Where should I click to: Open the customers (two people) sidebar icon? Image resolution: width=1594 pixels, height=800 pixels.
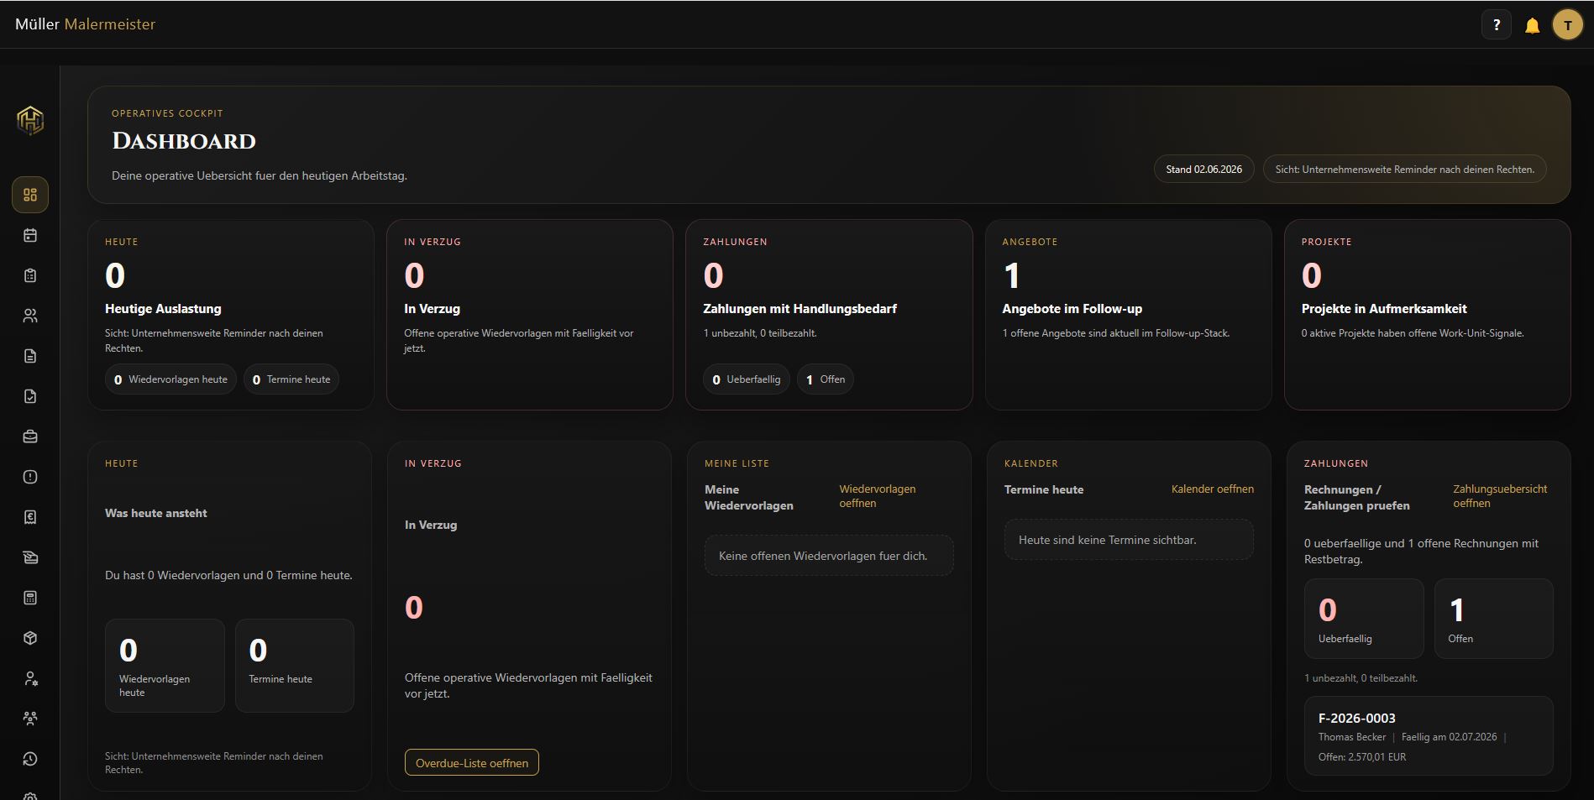[30, 316]
